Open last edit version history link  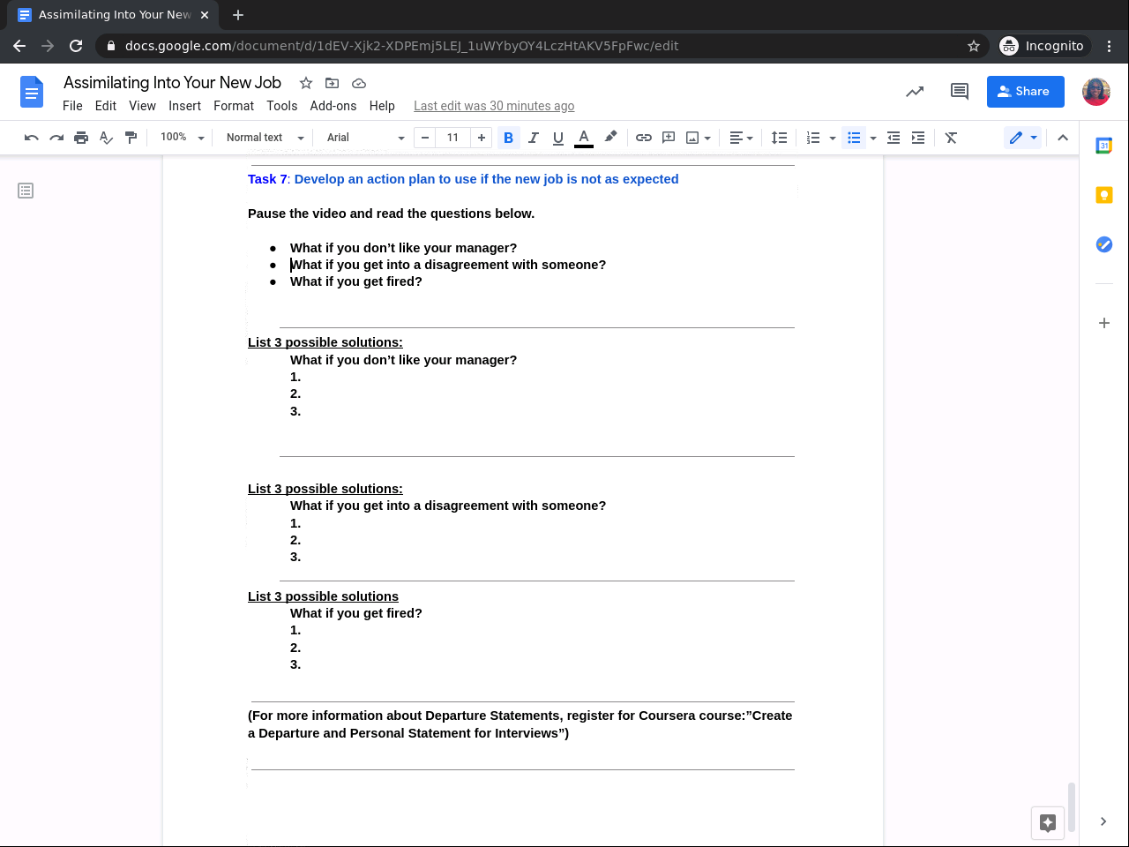point(494,106)
